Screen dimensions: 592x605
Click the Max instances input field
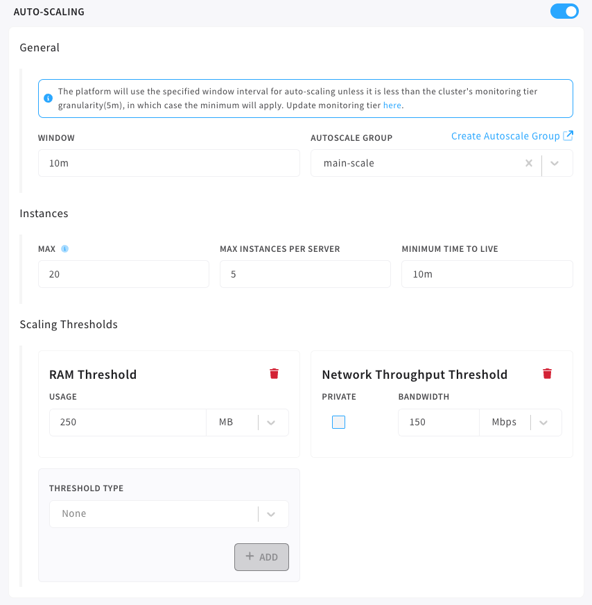[x=123, y=274]
